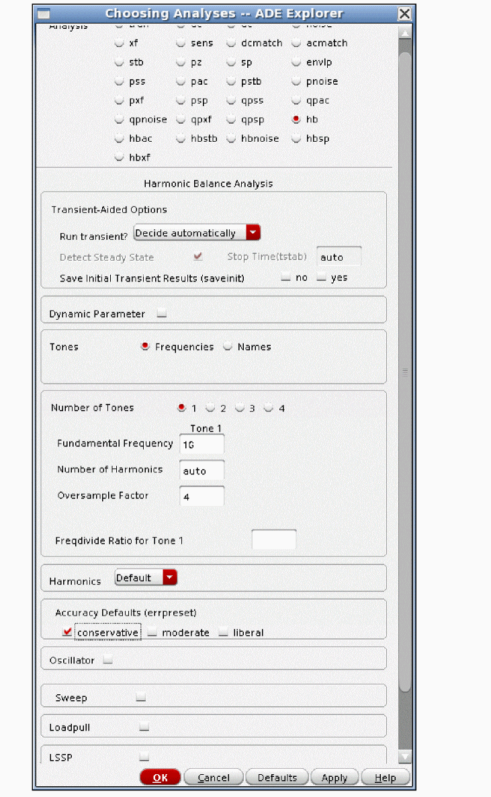The height and width of the screenshot is (797, 491).
Task: Enable the Dynamic Parameter checkbox
Action: pos(162,313)
